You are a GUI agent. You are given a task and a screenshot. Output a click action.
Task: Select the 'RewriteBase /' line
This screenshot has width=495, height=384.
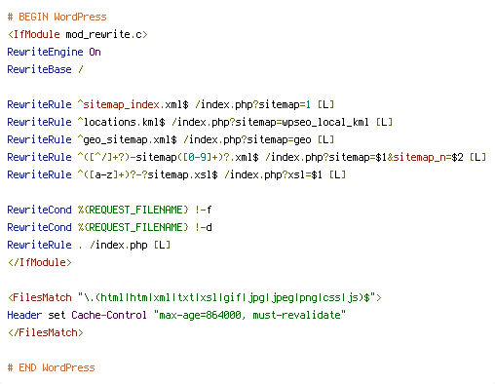[x=45, y=69]
